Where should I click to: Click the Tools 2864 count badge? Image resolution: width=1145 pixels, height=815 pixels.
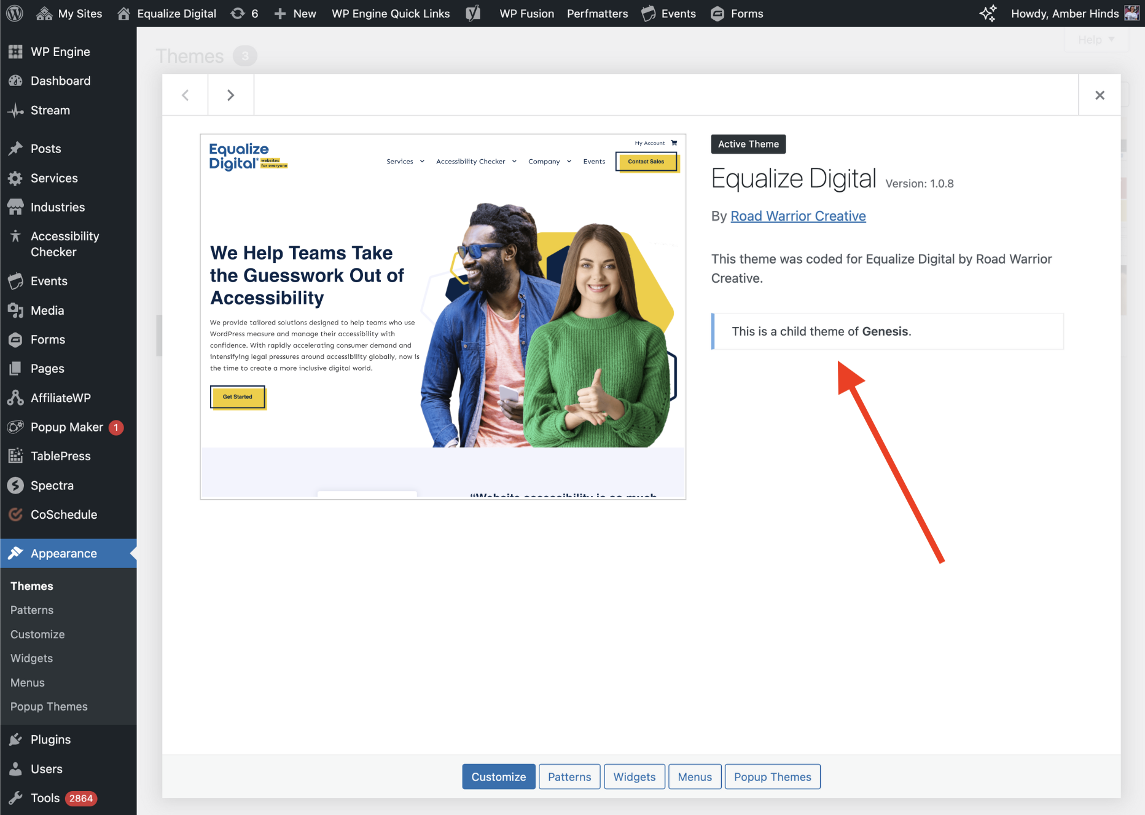(81, 798)
